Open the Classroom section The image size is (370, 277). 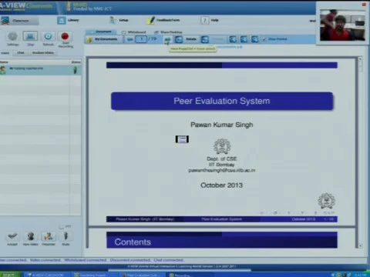coord(19,21)
